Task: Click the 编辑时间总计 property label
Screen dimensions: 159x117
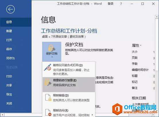Action: click(x=140, y=70)
